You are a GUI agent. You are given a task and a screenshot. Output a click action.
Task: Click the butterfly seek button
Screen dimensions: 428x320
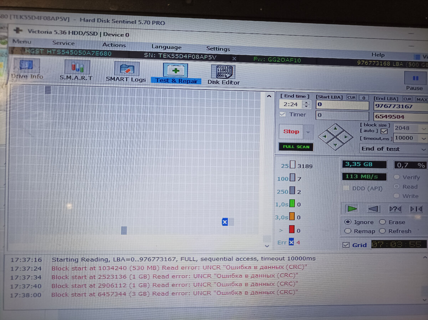tap(416, 209)
